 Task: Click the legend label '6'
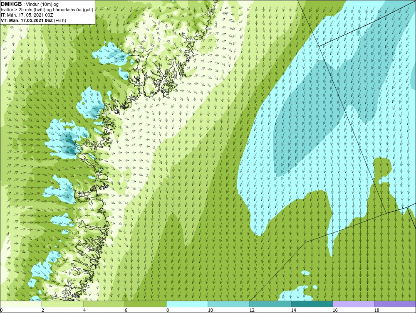pos(126,310)
